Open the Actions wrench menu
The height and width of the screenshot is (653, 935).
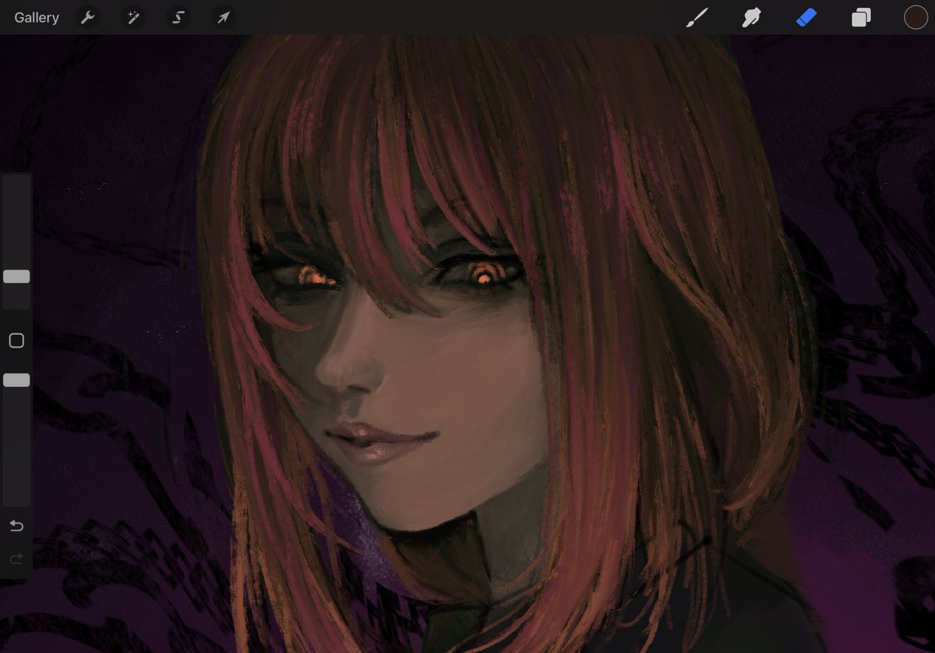coord(88,17)
